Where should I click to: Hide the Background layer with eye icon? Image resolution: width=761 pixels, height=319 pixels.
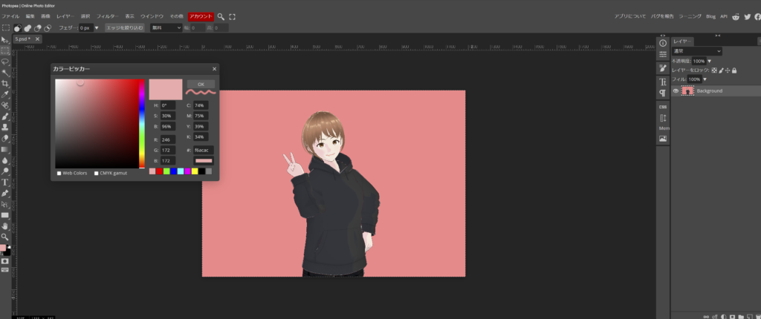676,91
